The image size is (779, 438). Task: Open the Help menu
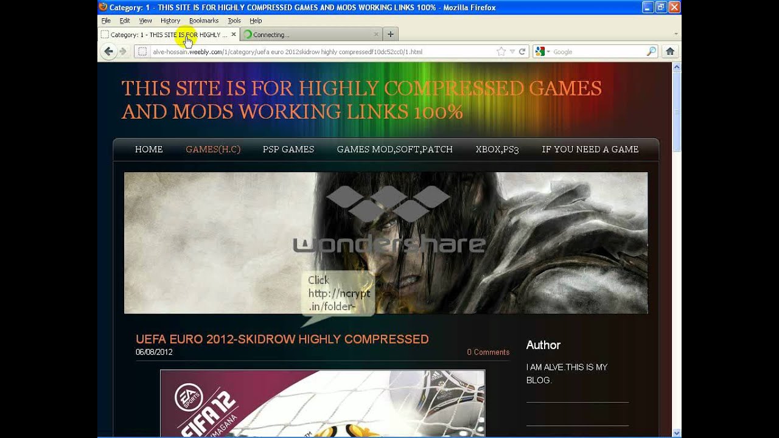click(256, 21)
